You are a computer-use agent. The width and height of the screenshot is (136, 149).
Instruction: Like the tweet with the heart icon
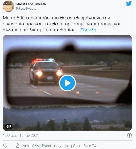click(5, 146)
